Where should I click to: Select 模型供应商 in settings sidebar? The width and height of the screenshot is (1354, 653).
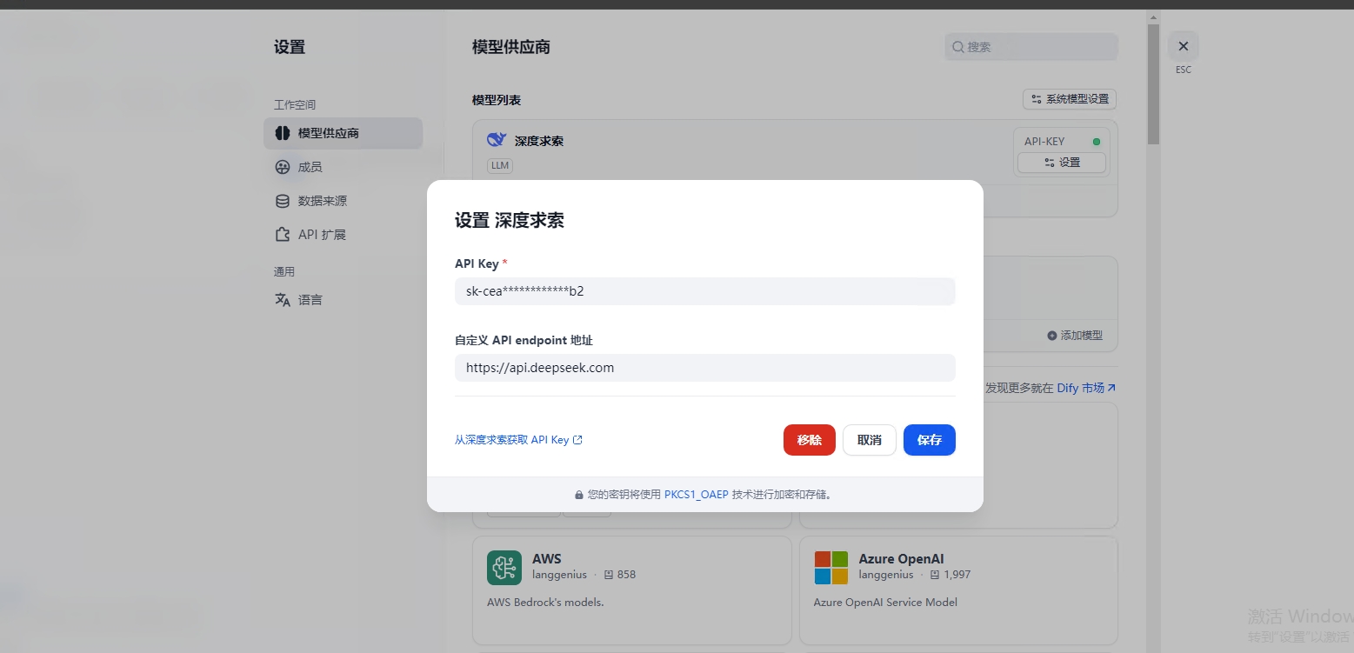pos(343,133)
